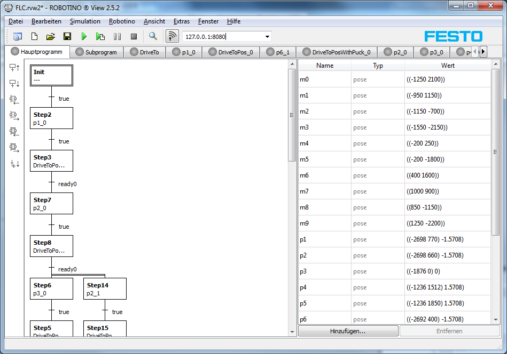Toggle the Robotino wireless connect button
Viewport: 507px width, 354px height.
coord(172,36)
